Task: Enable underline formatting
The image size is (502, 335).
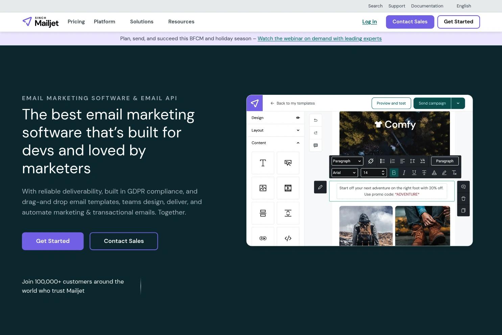Action: tap(414, 173)
